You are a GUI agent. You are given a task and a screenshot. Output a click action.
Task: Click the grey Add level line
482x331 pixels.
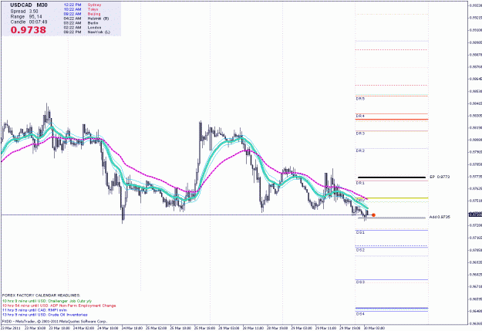tap(392, 218)
